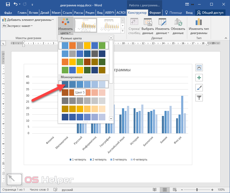Open the Chart Styles brush button
Screen dimensions: 230x193
pyautogui.click(x=199, y=88)
